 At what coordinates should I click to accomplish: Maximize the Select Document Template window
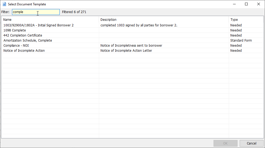coord(246,4)
